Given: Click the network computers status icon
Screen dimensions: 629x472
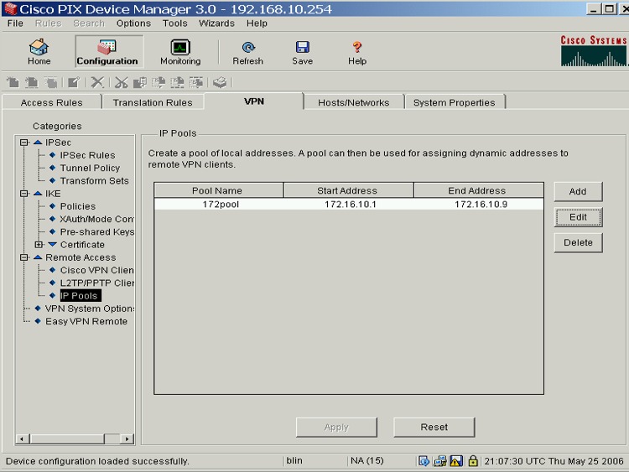Looking at the screenshot, I should [x=440, y=461].
